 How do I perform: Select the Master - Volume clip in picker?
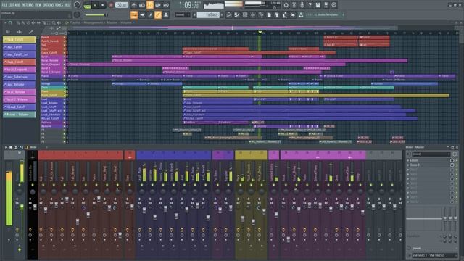pyautogui.click(x=20, y=115)
